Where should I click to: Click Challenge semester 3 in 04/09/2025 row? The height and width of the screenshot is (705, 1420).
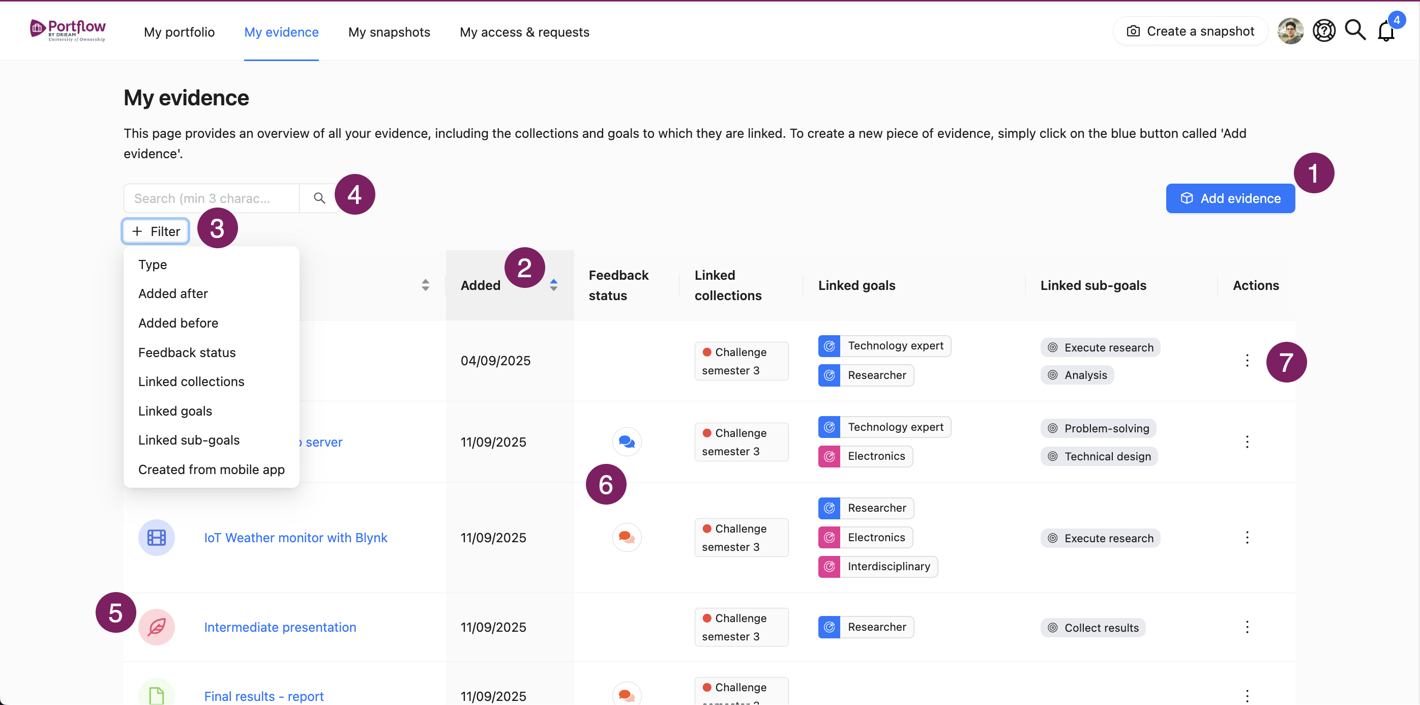(x=741, y=361)
